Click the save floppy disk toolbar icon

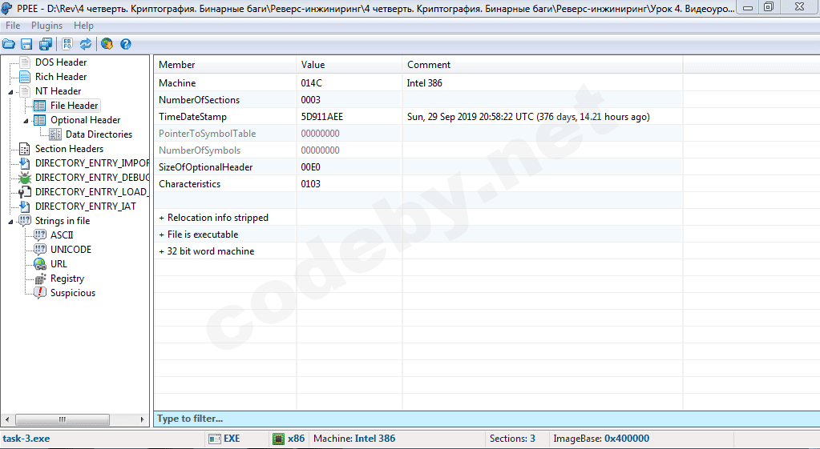26,44
